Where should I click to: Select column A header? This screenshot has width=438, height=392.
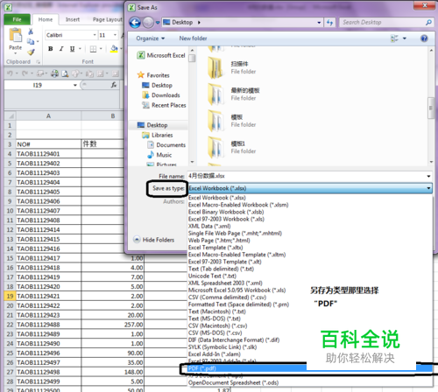click(48, 116)
